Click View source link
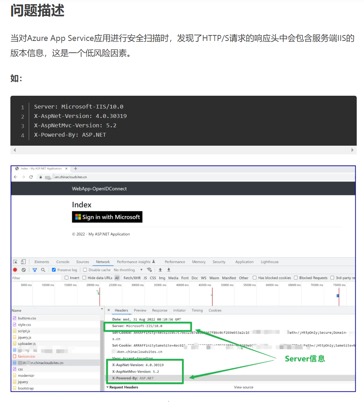The height and width of the screenshot is (402, 364). click(244, 387)
